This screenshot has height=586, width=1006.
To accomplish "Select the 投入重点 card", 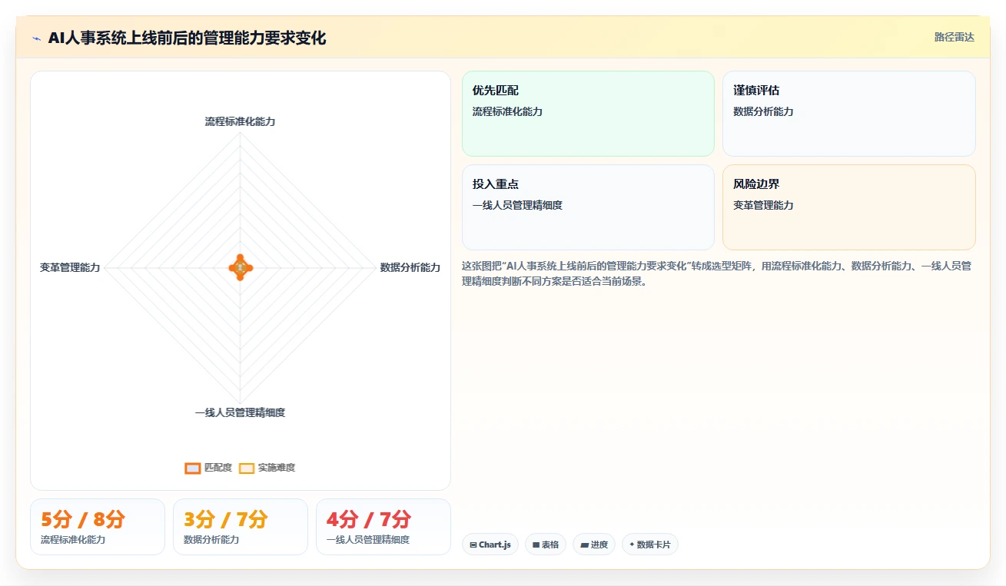I will [x=588, y=207].
